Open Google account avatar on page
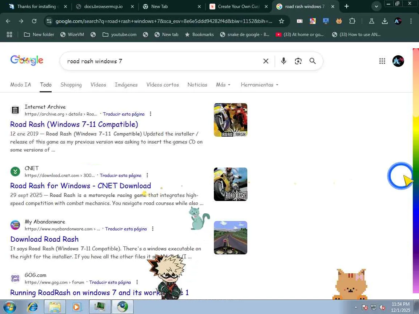The width and height of the screenshot is (419, 314). click(x=398, y=61)
